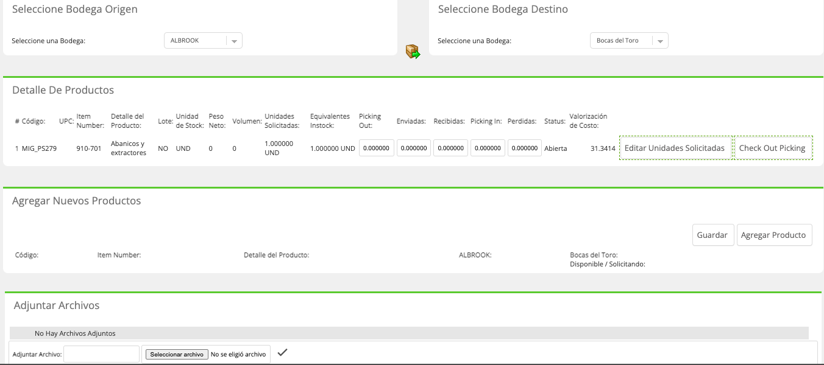Click product code MIG_PS279

tap(39, 148)
